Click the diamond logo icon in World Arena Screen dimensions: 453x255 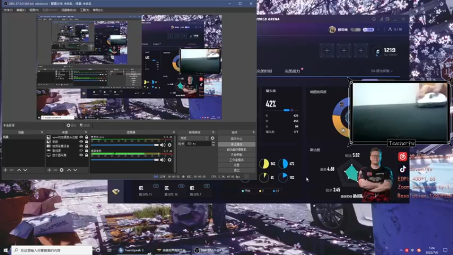[116, 192]
